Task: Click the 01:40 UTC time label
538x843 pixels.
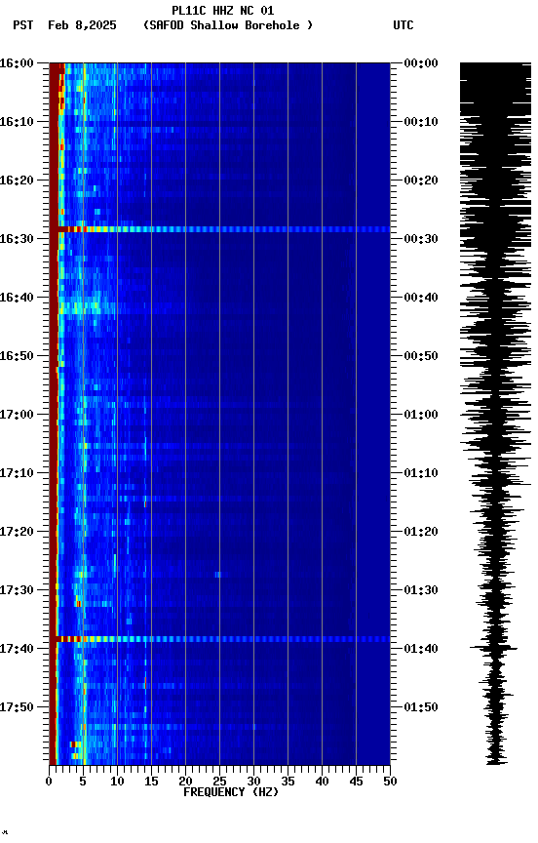Action: click(421, 650)
